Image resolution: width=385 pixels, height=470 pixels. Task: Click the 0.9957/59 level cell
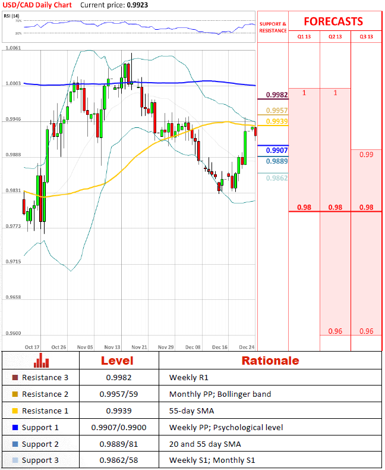click(x=119, y=394)
